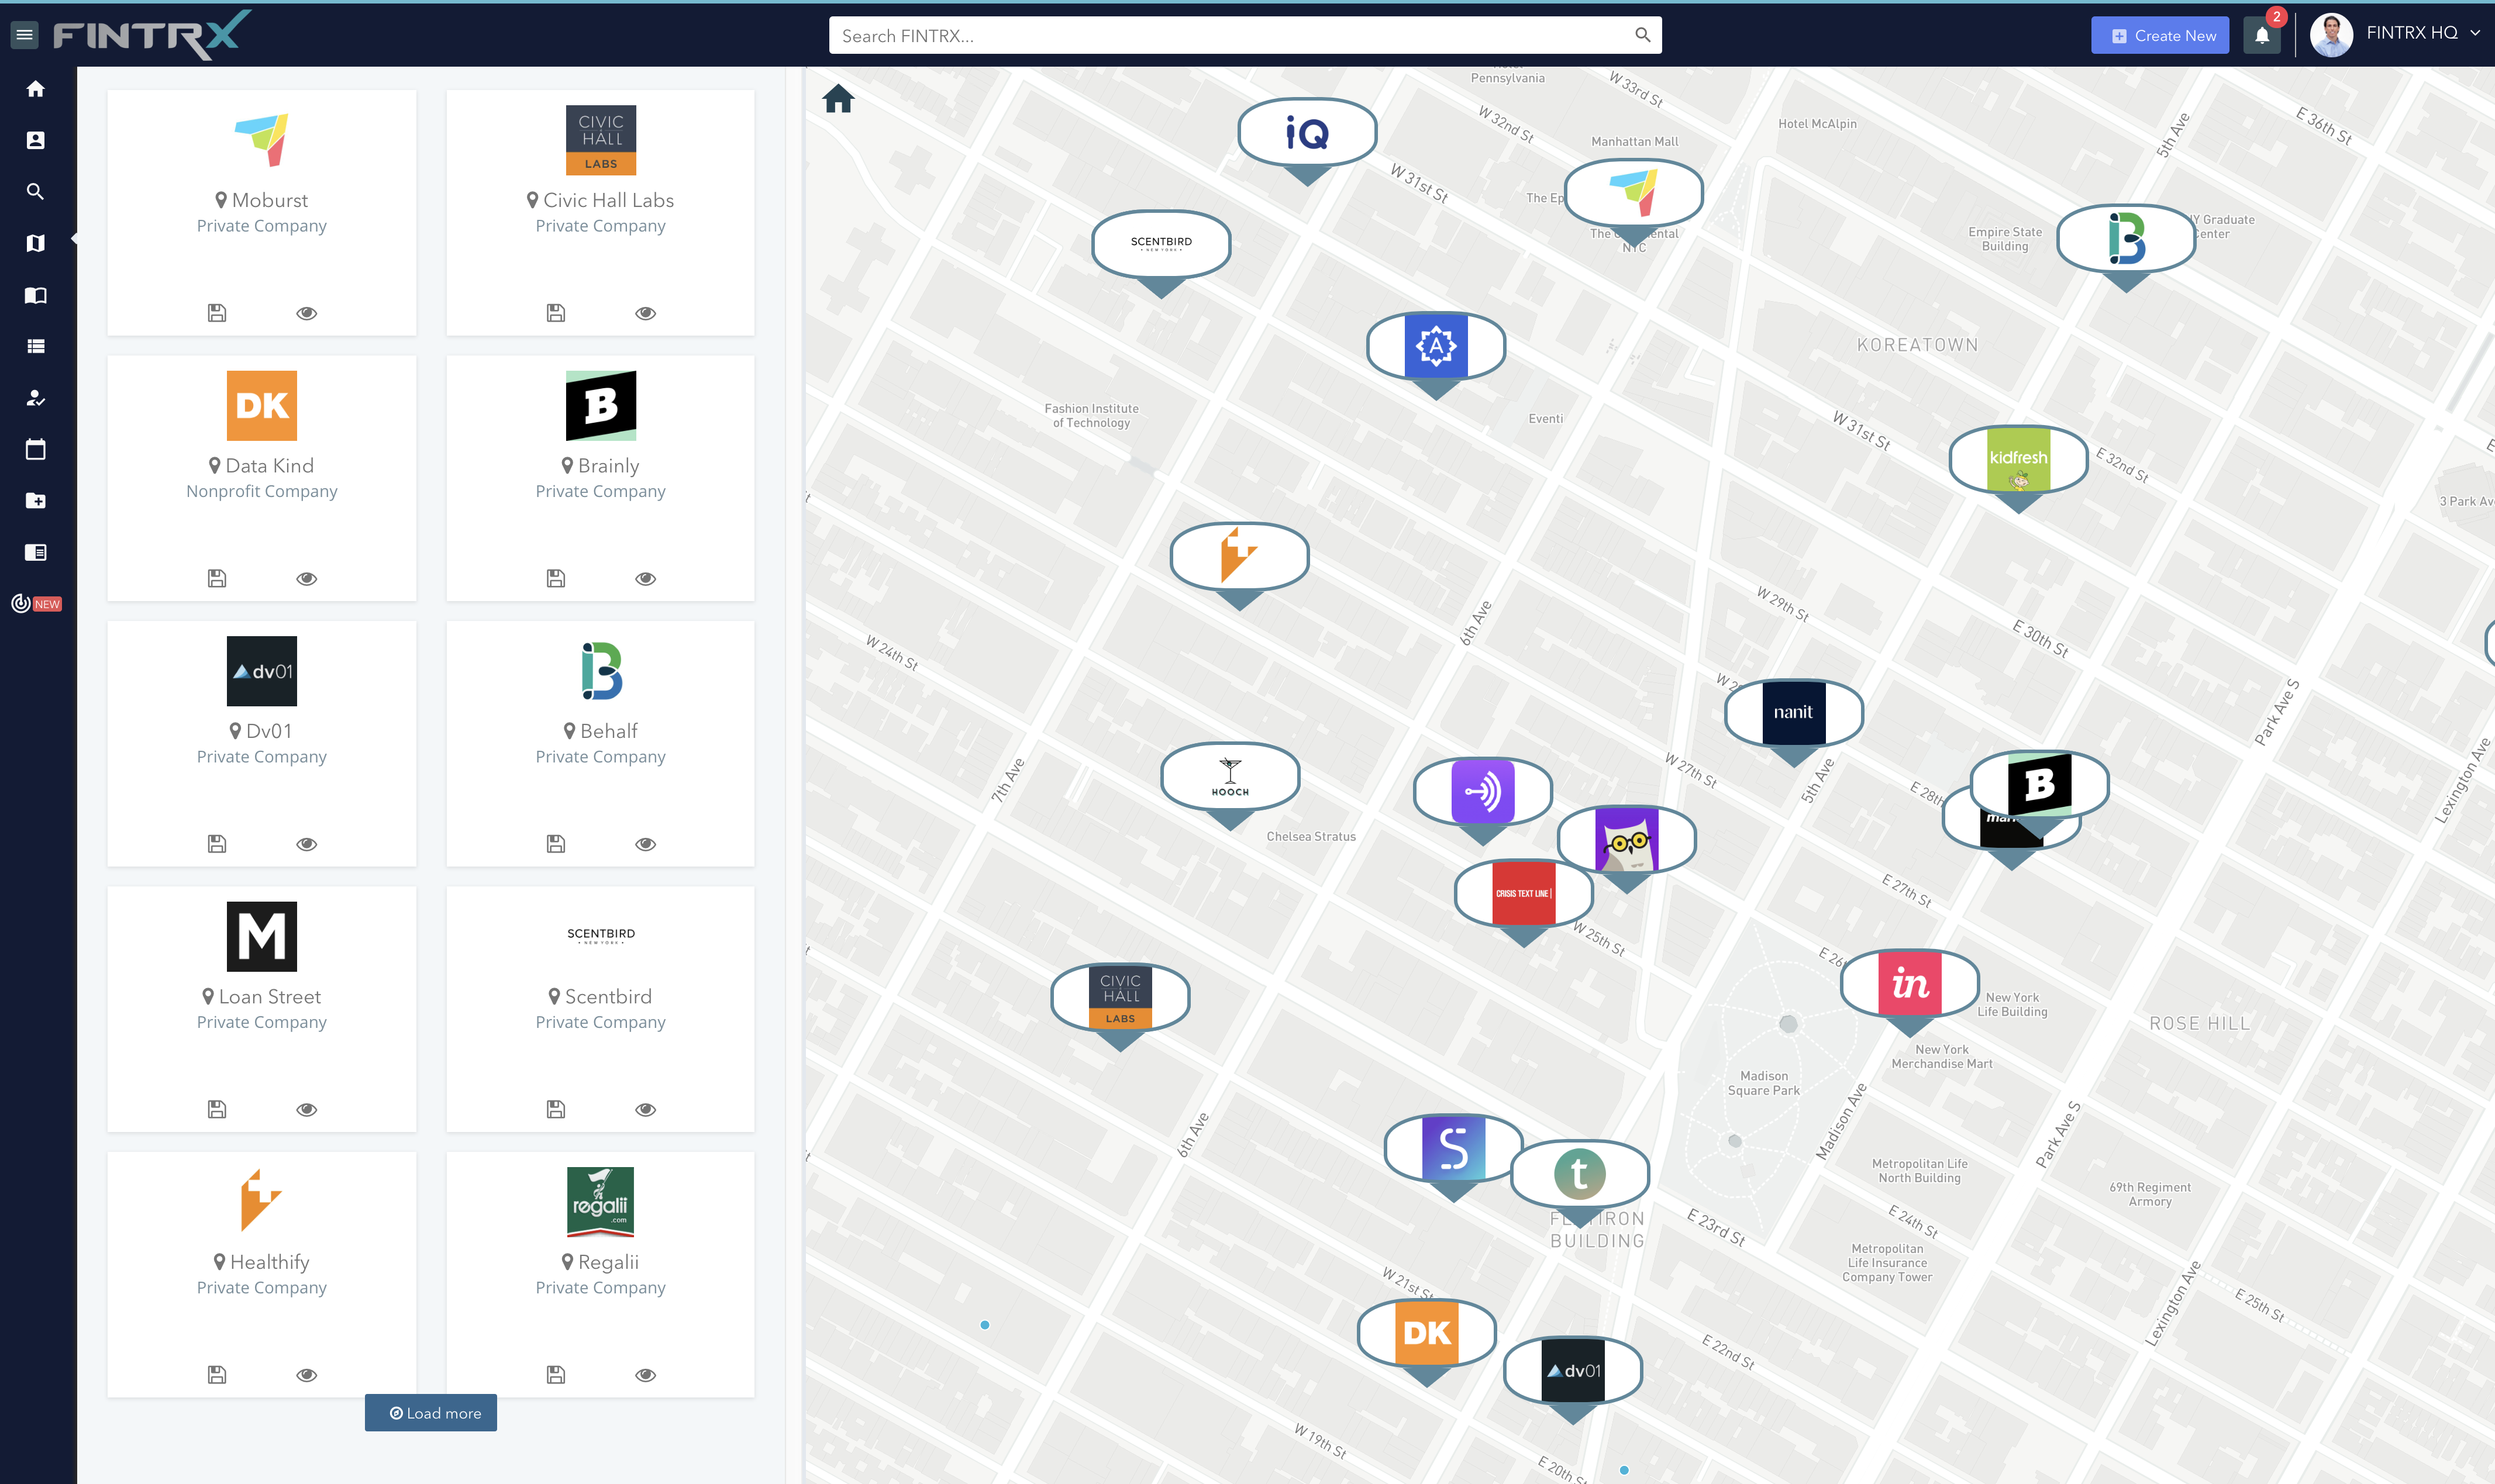
Task: Open the book icon in the sidebar
Action: coord(35,295)
